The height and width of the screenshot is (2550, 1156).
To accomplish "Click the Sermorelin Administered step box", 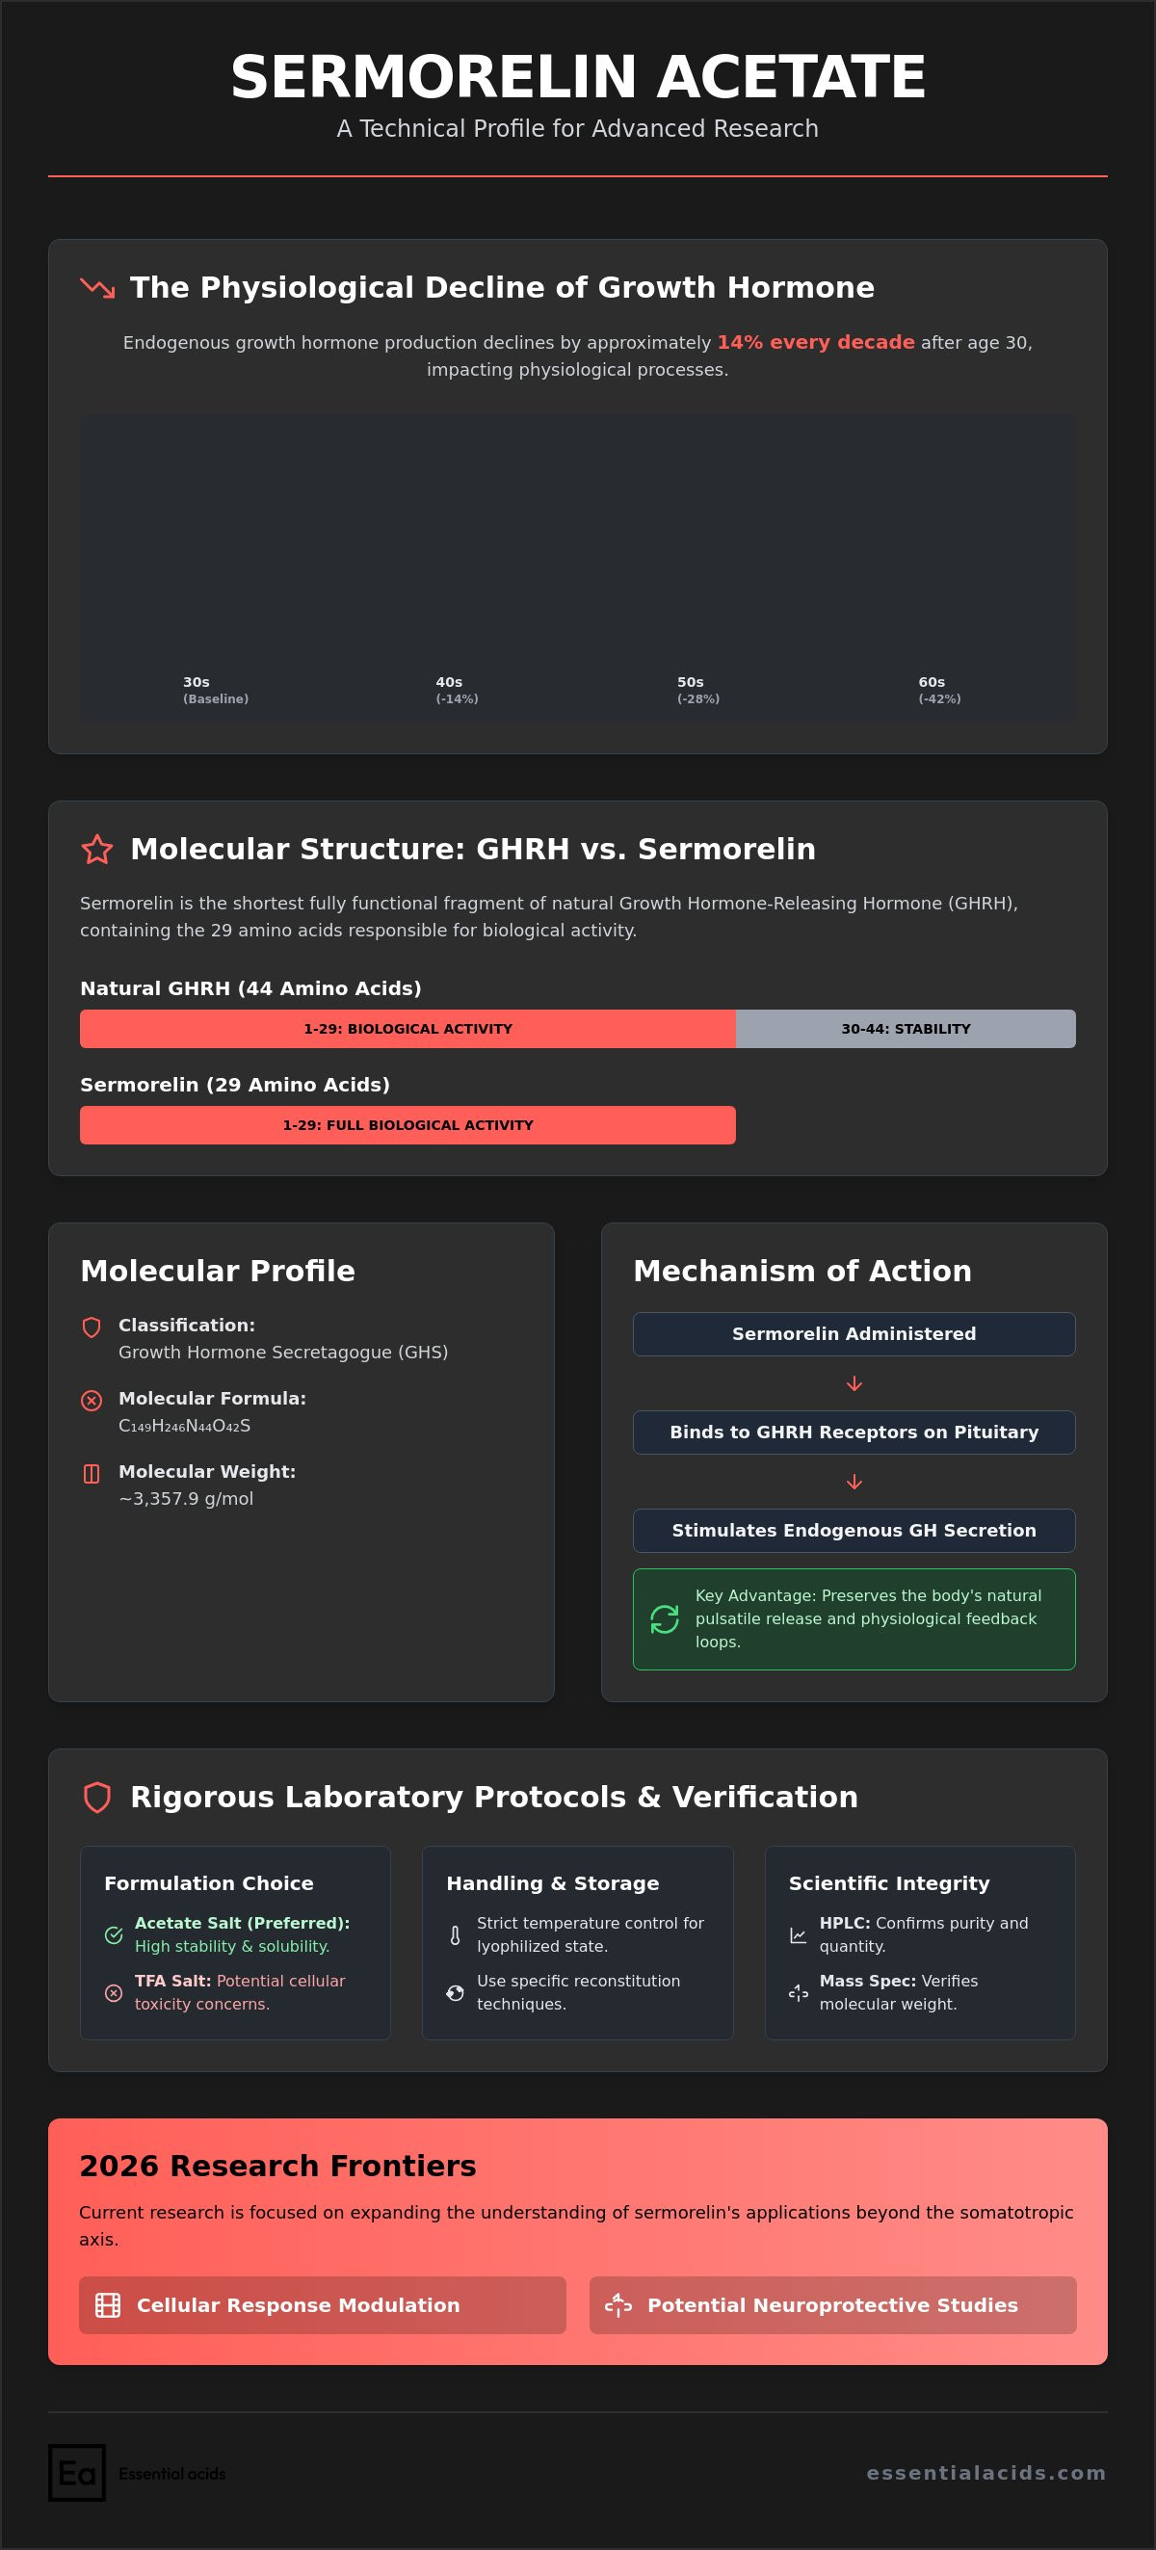I will pyautogui.click(x=854, y=1334).
